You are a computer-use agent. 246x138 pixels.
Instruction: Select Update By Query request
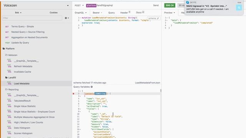point(20,43)
